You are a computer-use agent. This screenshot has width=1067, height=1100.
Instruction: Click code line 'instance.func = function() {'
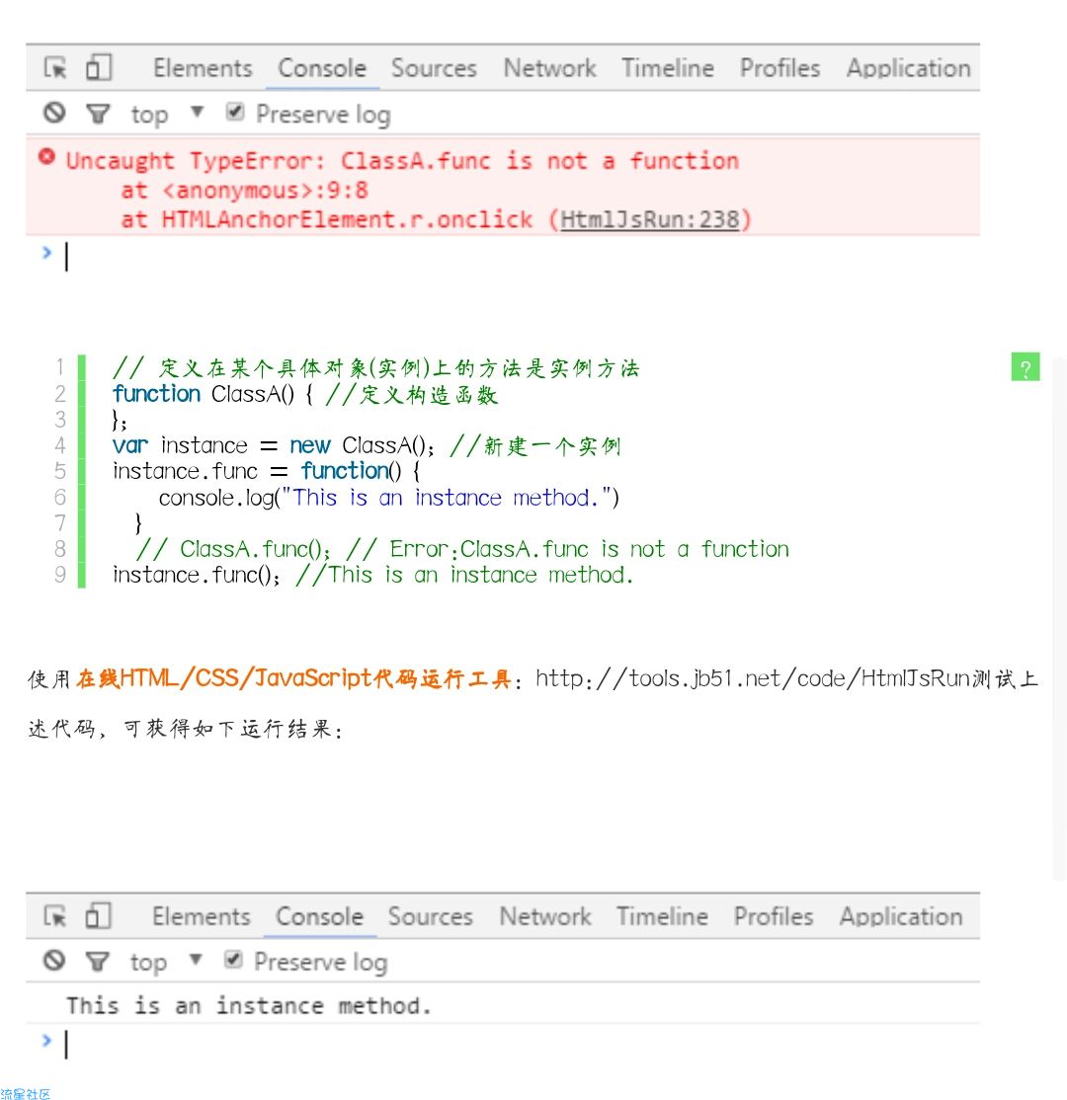click(267, 471)
